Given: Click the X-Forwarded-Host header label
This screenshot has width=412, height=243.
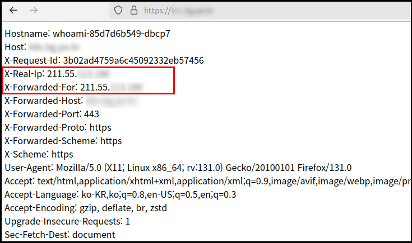Looking at the screenshot, I should coord(43,101).
